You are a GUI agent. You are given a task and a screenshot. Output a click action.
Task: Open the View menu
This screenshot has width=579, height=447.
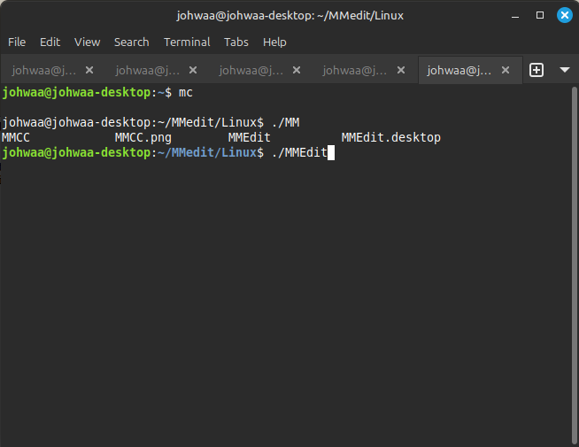click(x=87, y=42)
